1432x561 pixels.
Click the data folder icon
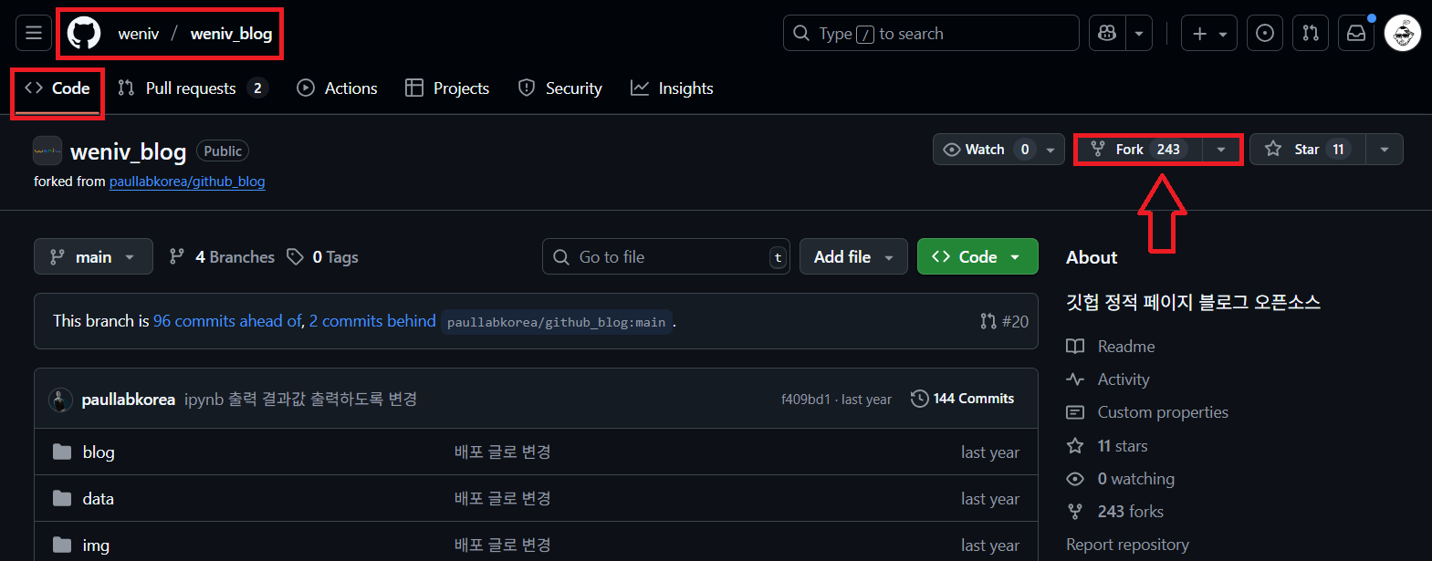pyautogui.click(x=62, y=499)
